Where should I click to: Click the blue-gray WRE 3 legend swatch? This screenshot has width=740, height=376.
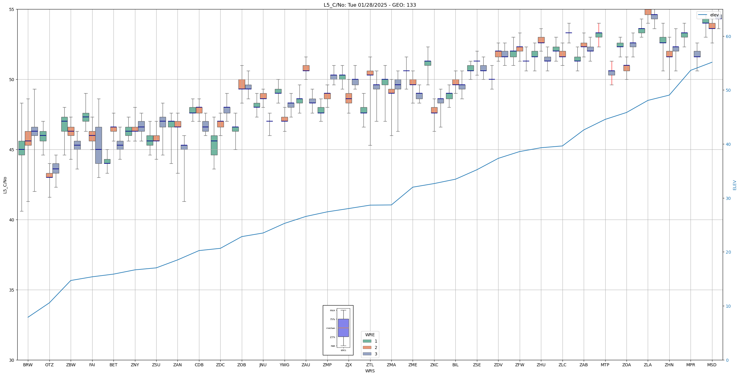[x=367, y=354]
